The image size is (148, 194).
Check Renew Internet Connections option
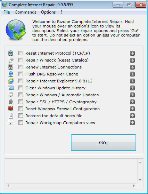point(20,67)
